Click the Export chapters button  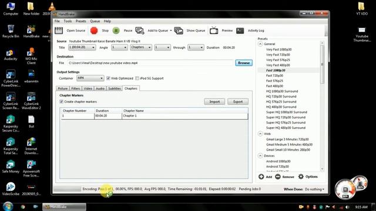[238, 101]
